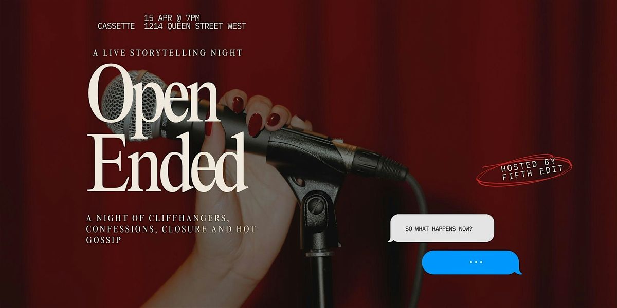This screenshot has height=308, width=617.
Task: Click the three dots in blue bubble
Action: click(x=476, y=262)
